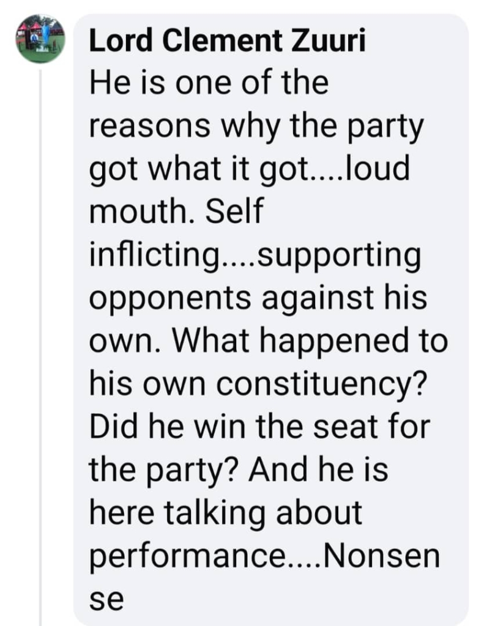Image resolution: width=484 pixels, height=626 pixels.
Task: Tap the word 'inflicting....supporting'
Action: pos(255,255)
